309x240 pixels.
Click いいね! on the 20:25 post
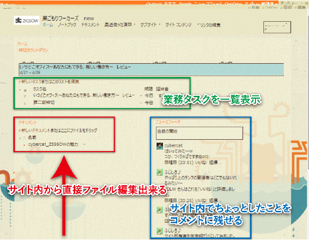(x=201, y=200)
